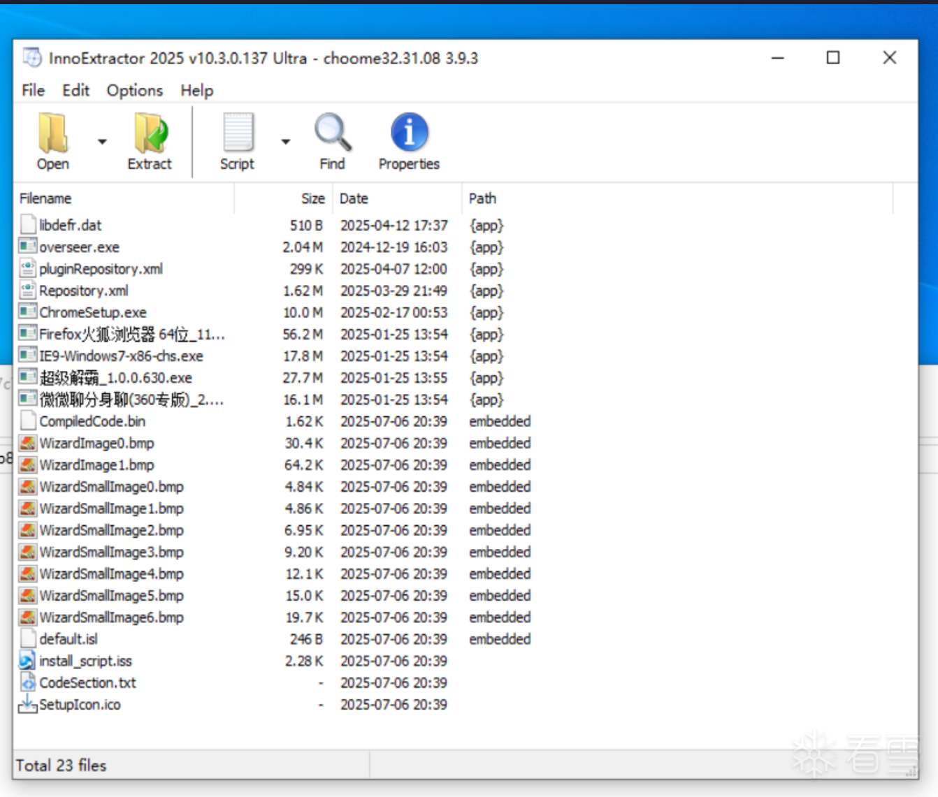Select the WizardImage1.bmp file icon

click(x=28, y=465)
